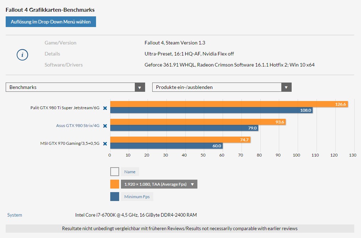Click axis value 50
Viewport: 361px width, 238px height.
pos(203,155)
